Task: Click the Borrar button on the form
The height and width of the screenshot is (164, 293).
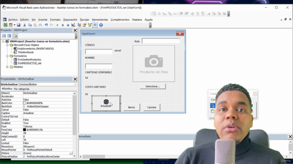Action: click(x=131, y=108)
